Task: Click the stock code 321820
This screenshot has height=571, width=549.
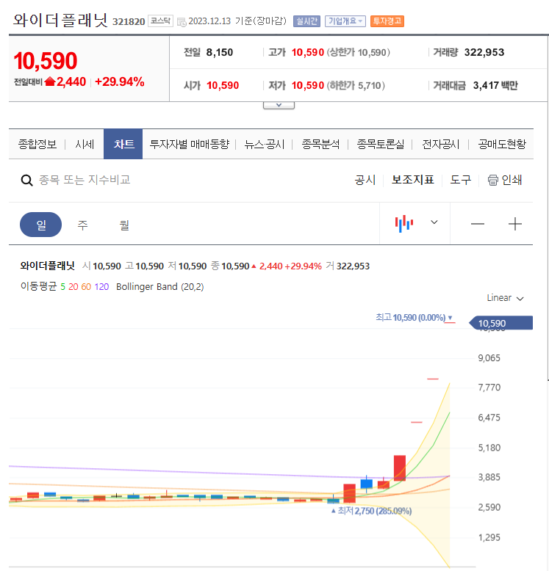Action: [x=129, y=22]
